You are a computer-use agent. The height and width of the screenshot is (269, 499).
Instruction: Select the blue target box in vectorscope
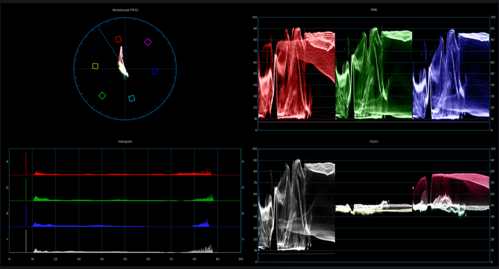click(x=155, y=71)
